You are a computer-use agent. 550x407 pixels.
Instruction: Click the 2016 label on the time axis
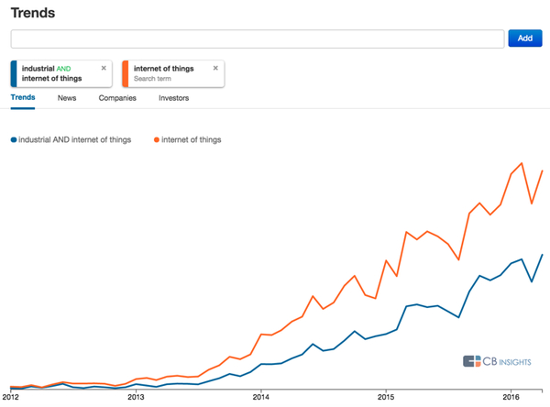click(511, 398)
